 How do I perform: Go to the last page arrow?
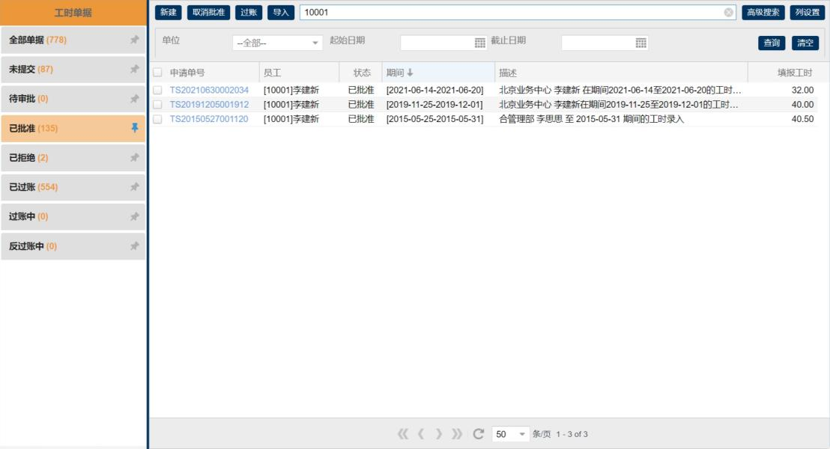click(457, 434)
